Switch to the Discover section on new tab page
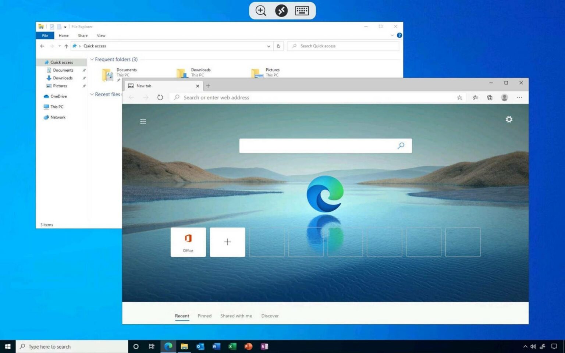 coord(270,315)
